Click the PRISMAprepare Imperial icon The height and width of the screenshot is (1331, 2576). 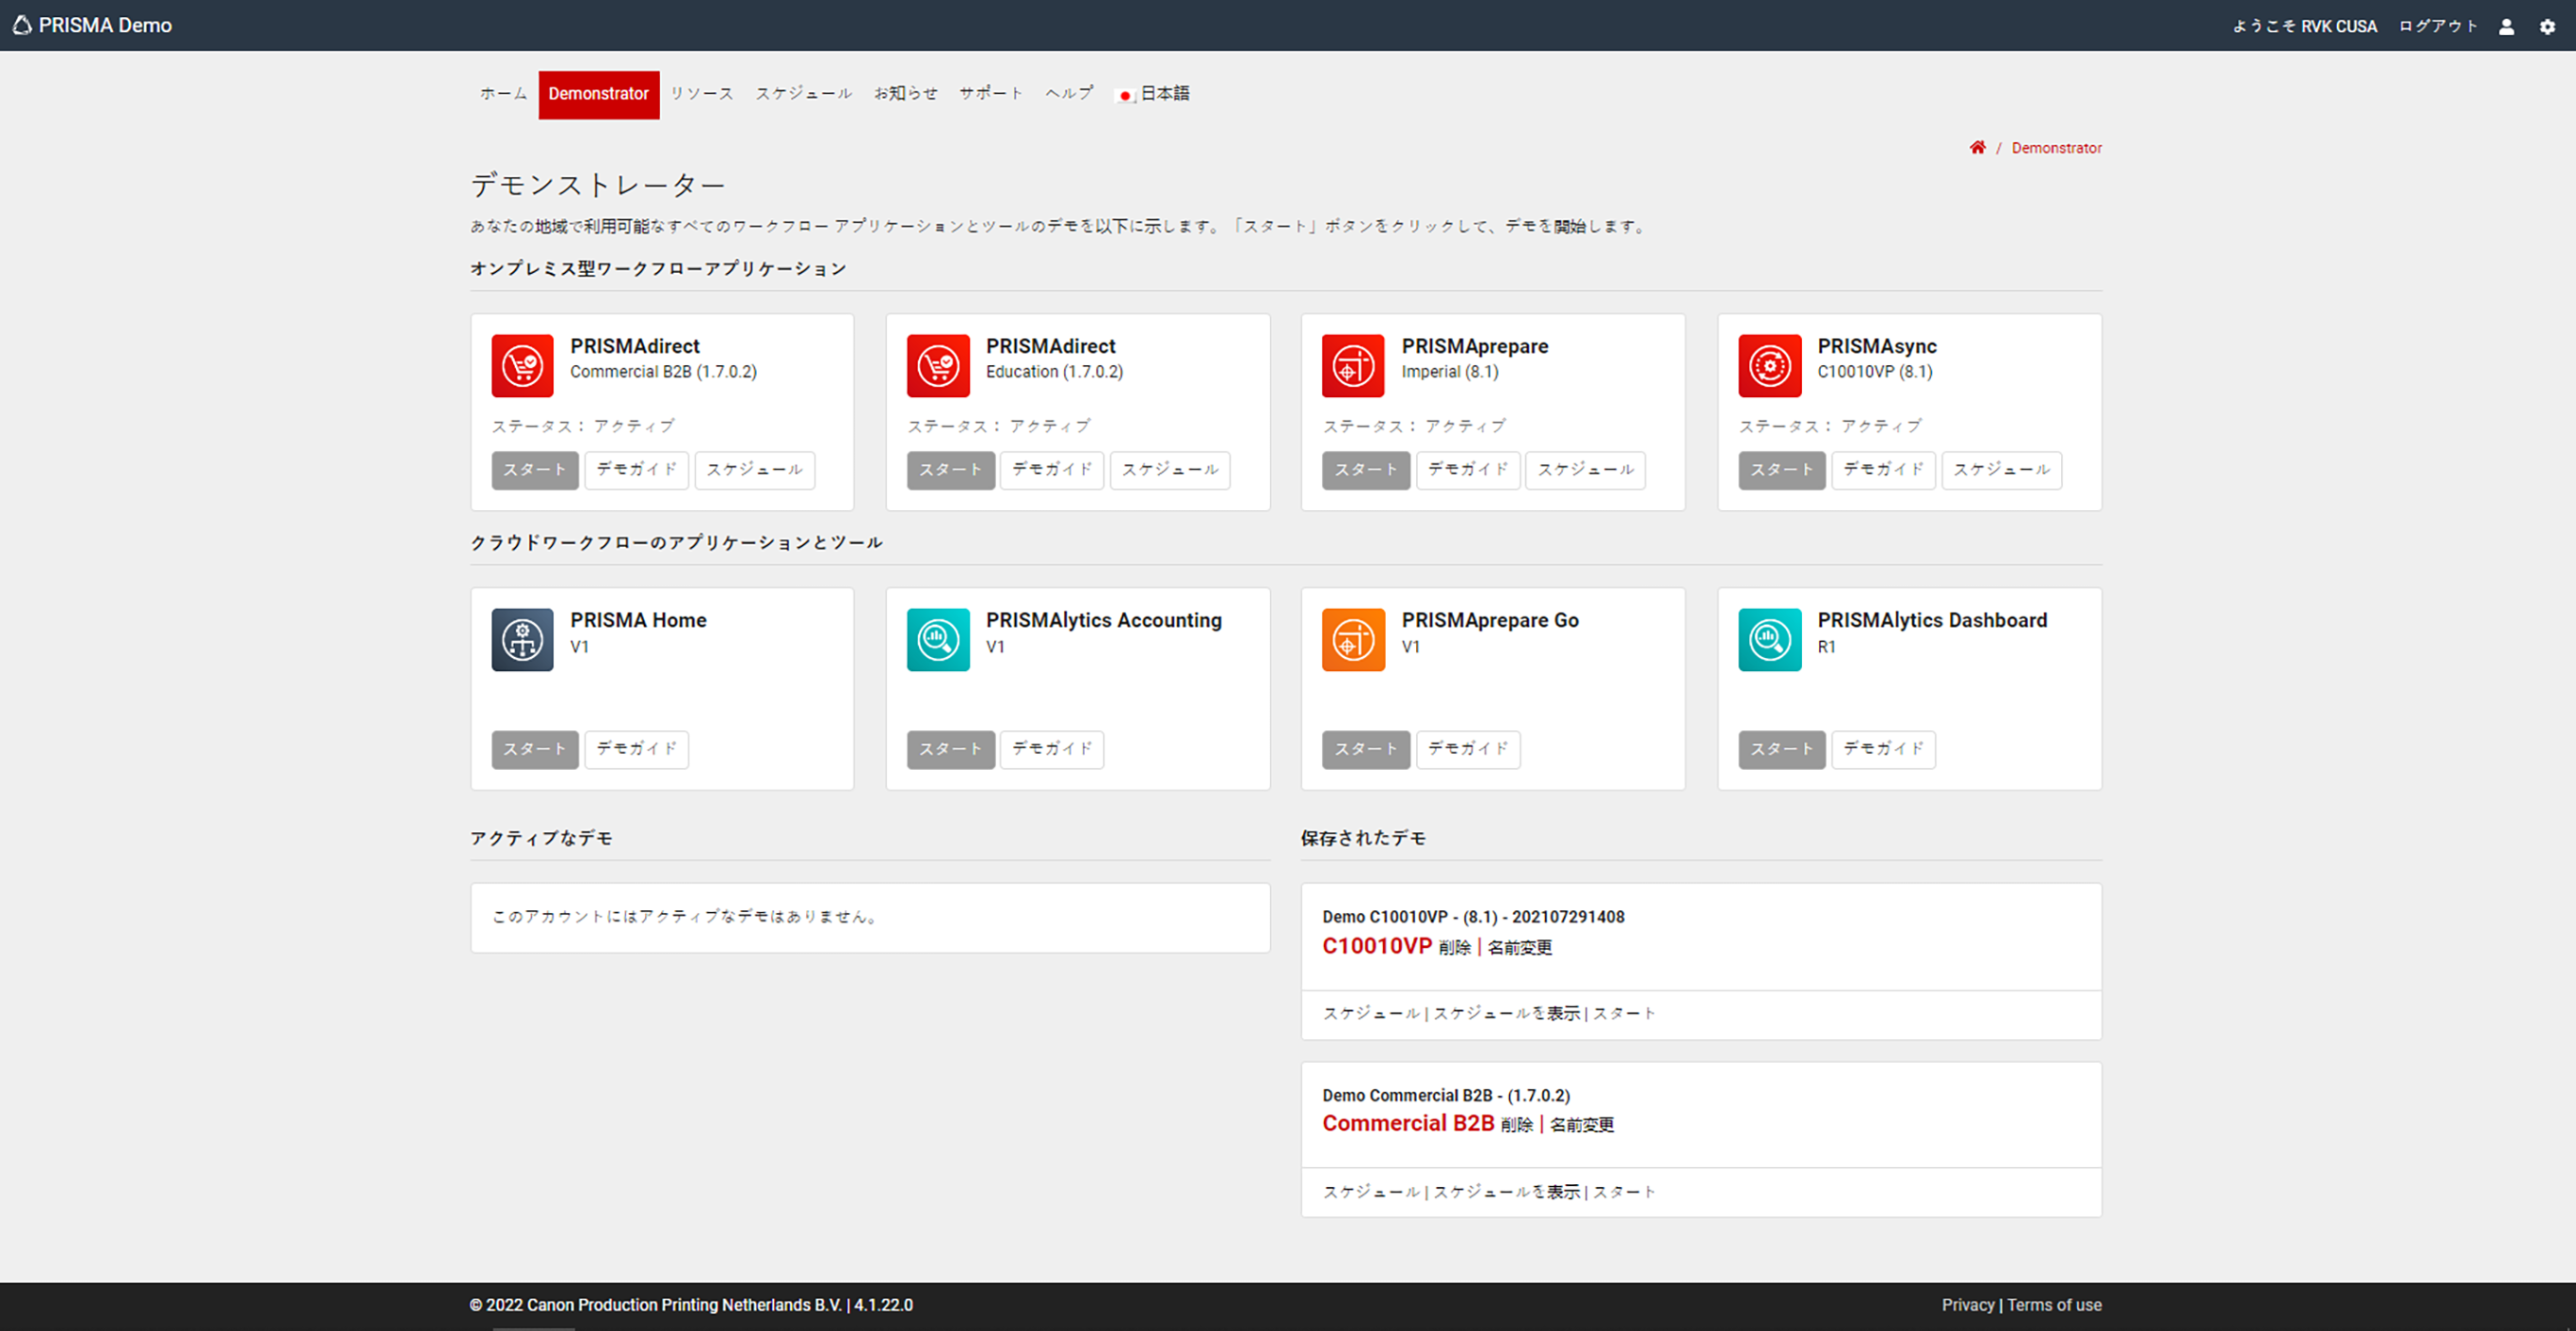coord(1353,366)
